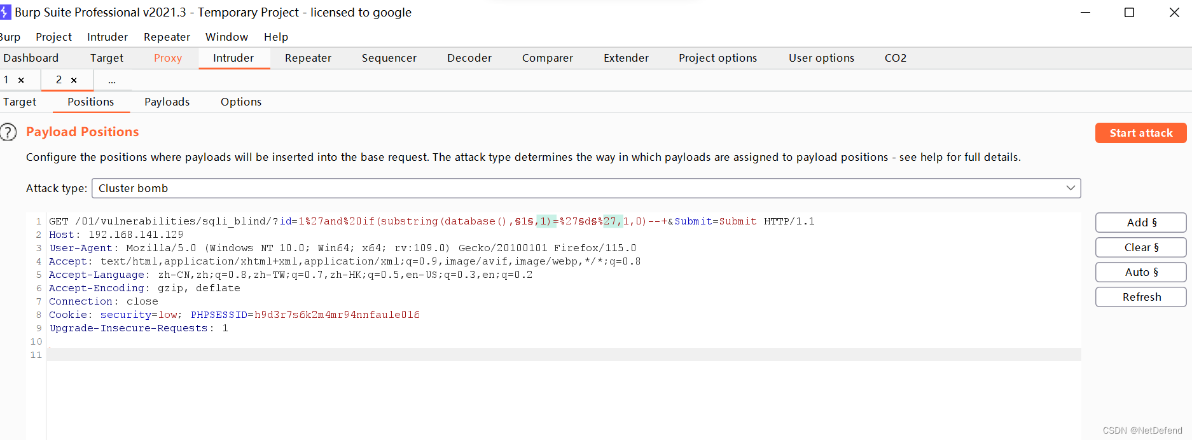Open the Intruder menu in menu bar

click(107, 37)
